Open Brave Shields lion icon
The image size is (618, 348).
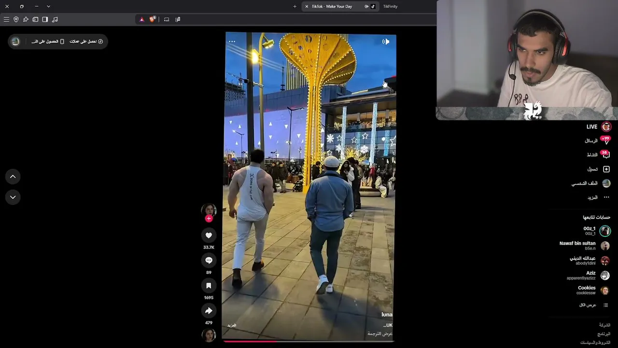153,19
